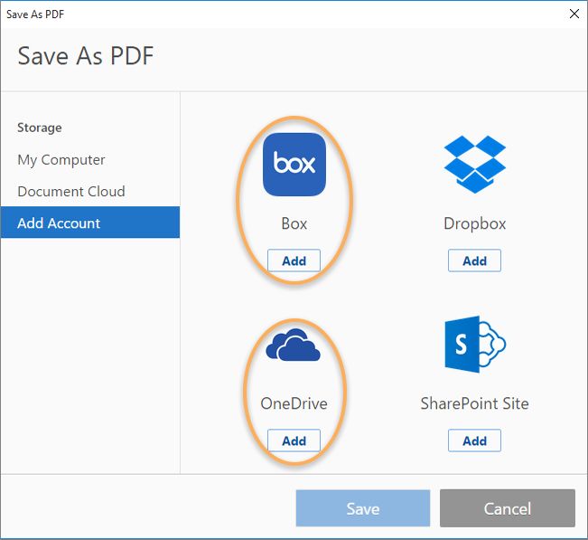
Task: Click the Box logo icon
Action: (294, 165)
